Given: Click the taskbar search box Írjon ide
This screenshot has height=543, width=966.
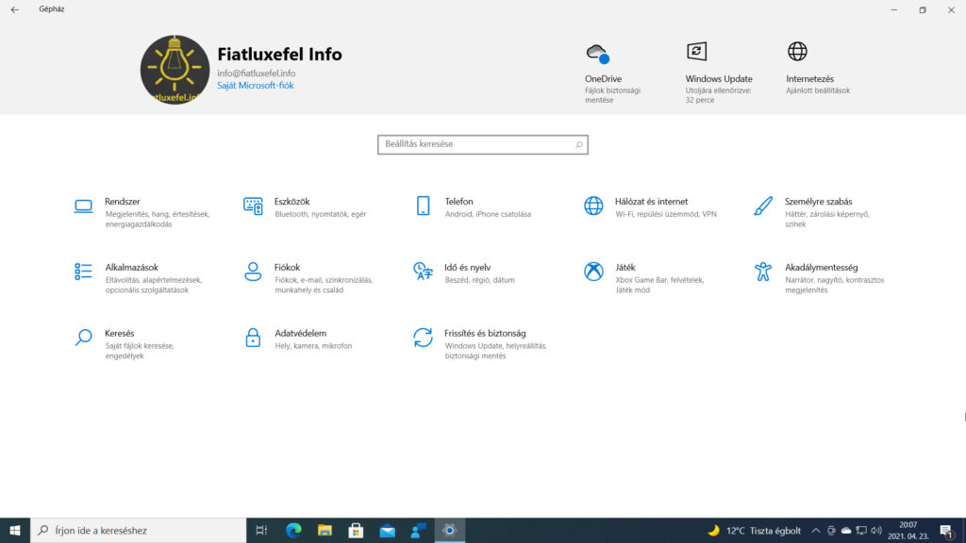Looking at the screenshot, I should click(x=138, y=530).
